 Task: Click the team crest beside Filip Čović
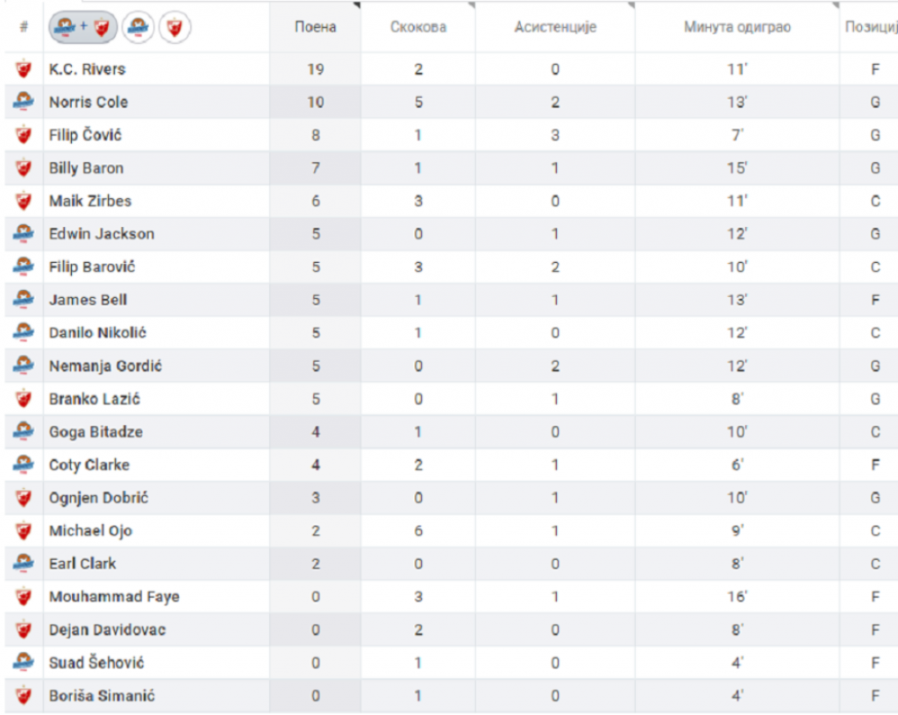pos(23,135)
